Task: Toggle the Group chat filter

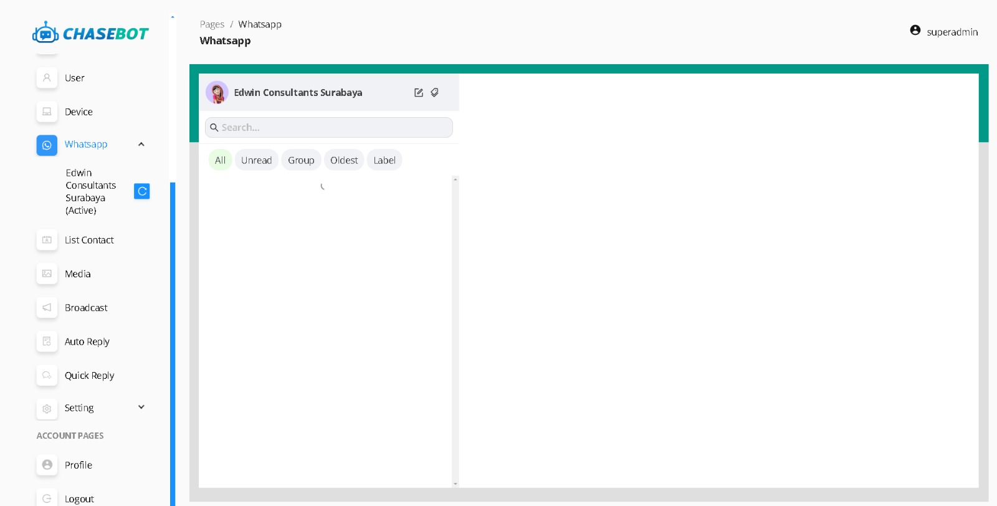Action: coord(301,160)
